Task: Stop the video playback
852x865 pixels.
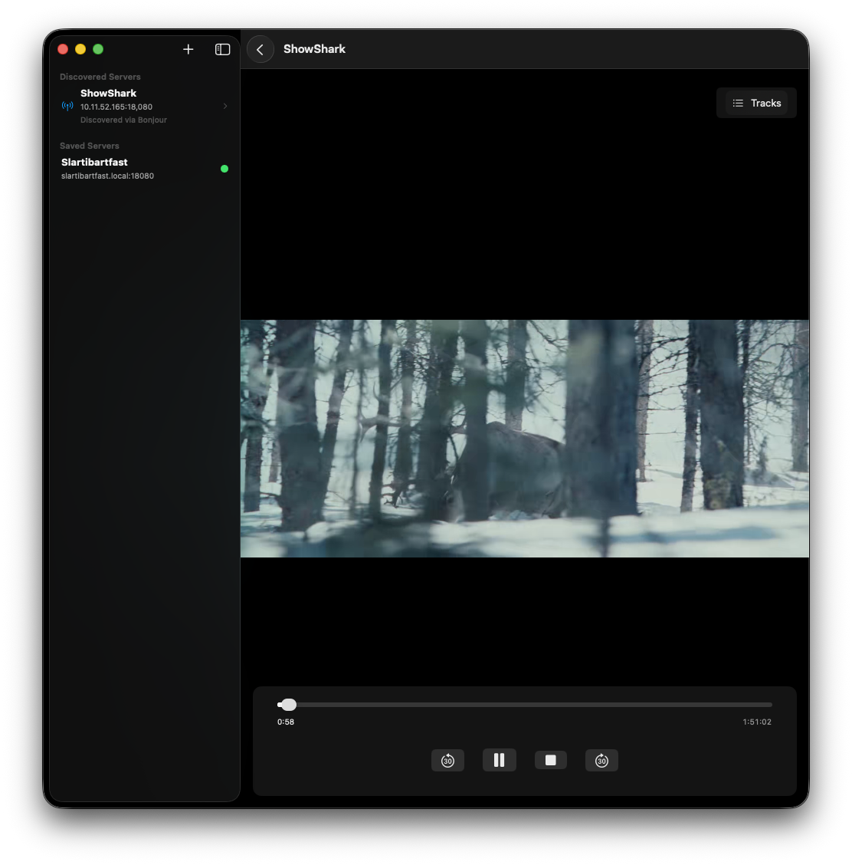Action: click(551, 760)
